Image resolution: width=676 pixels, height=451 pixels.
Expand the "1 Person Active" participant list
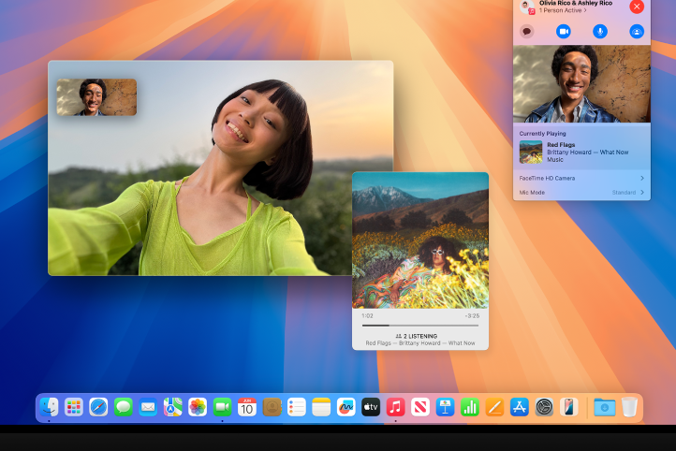563,10
